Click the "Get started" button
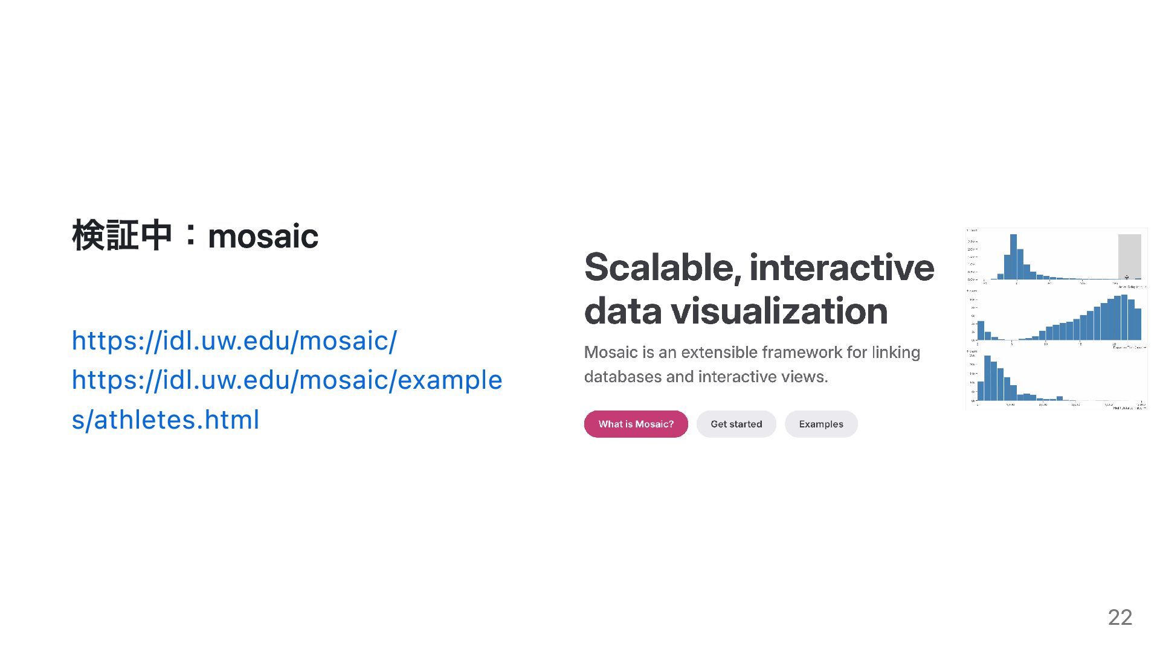This screenshot has width=1160, height=652. [x=736, y=424]
